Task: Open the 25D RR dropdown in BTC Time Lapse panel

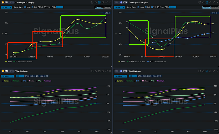Action: click(x=6, y=7)
